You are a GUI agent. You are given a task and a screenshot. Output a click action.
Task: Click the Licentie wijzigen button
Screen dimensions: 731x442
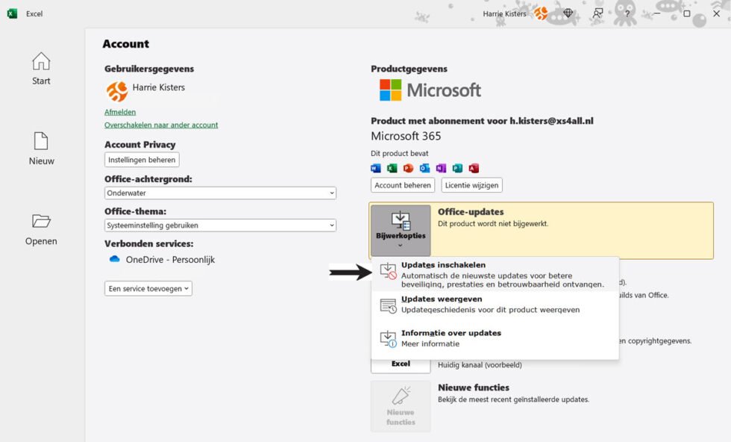pyautogui.click(x=471, y=184)
